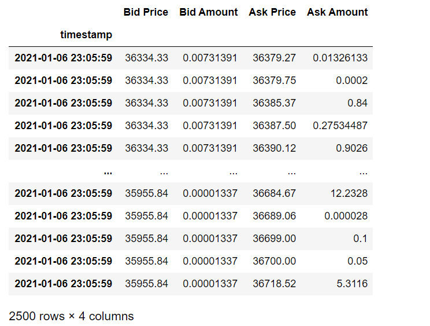
Task: Select the Ask Amount cell 0.27534487
Action: tap(340, 126)
